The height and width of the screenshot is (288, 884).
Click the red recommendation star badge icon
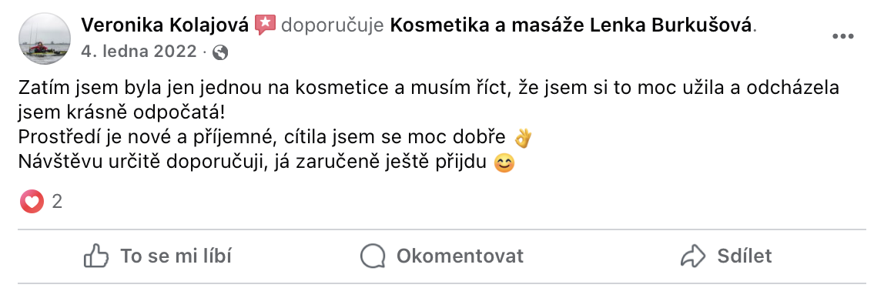point(265,25)
